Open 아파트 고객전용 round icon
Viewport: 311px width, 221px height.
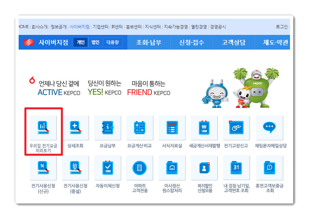tap(140, 168)
